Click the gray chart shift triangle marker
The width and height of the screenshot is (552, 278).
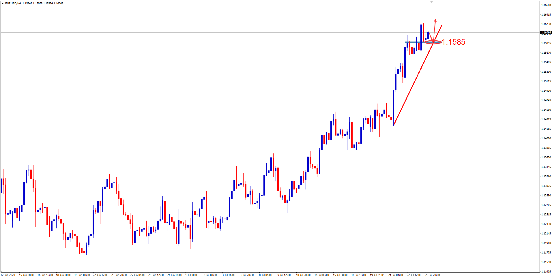point(431,2)
